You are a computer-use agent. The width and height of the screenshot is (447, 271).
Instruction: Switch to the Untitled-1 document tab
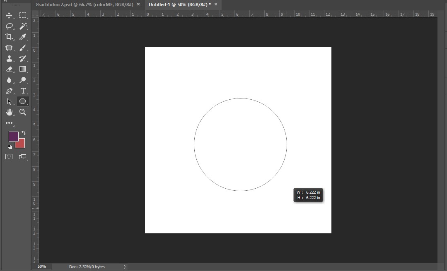(180, 5)
